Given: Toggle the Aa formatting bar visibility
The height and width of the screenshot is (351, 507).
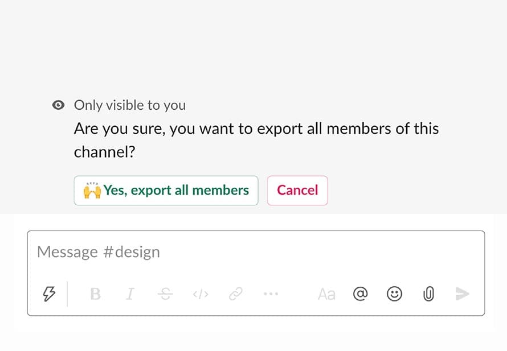Looking at the screenshot, I should [326, 294].
